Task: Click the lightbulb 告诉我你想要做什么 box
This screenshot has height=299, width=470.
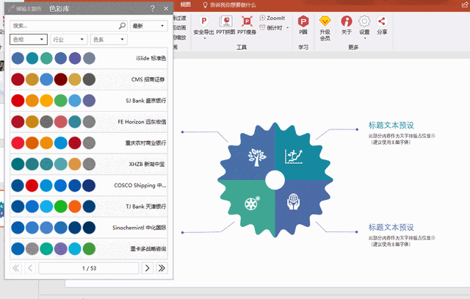Action: (x=229, y=5)
